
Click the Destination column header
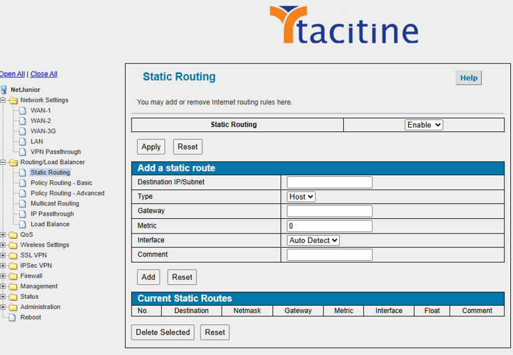tap(192, 311)
